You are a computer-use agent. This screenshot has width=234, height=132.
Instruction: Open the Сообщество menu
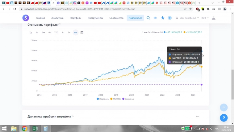tap(116, 18)
